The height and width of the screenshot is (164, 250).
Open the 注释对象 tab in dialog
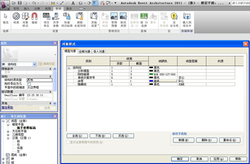pos(85,51)
